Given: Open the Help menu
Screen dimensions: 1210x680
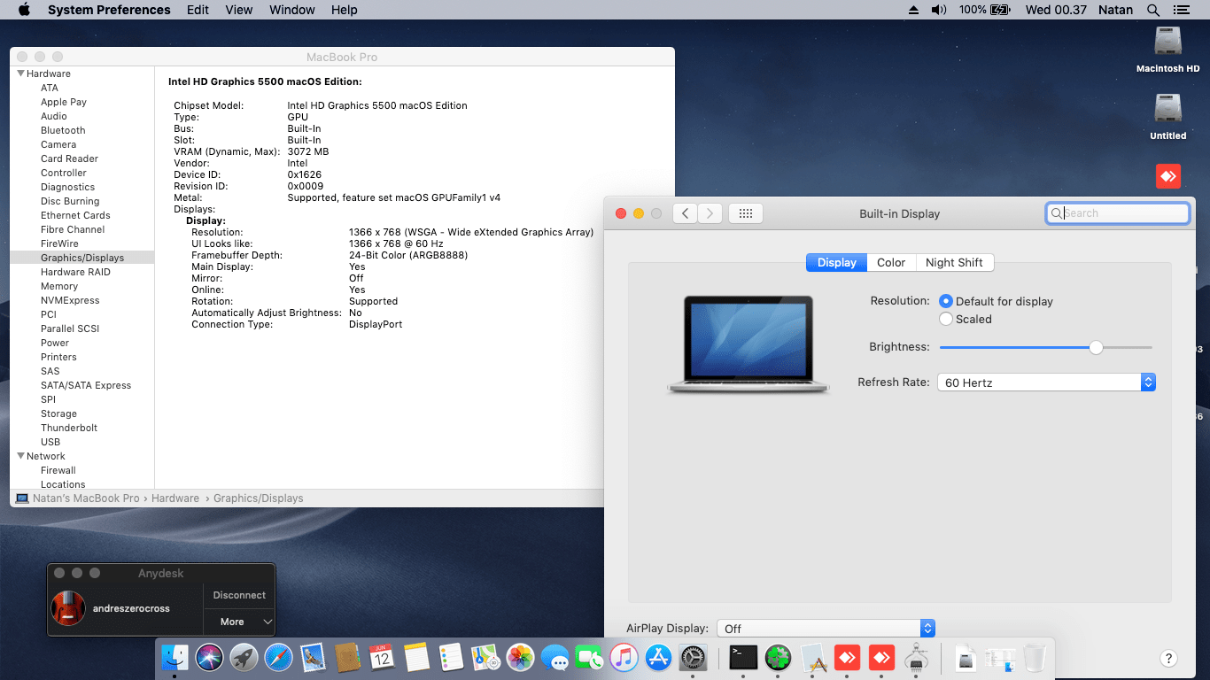Looking at the screenshot, I should [345, 10].
